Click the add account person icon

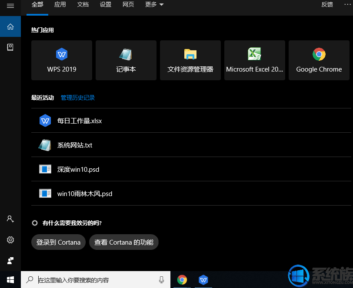click(10, 219)
